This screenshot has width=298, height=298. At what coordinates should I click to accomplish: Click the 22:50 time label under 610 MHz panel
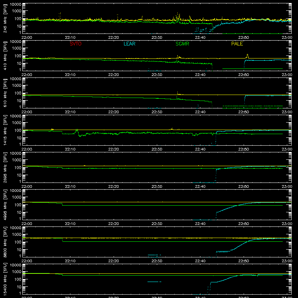[x=244, y=112]
